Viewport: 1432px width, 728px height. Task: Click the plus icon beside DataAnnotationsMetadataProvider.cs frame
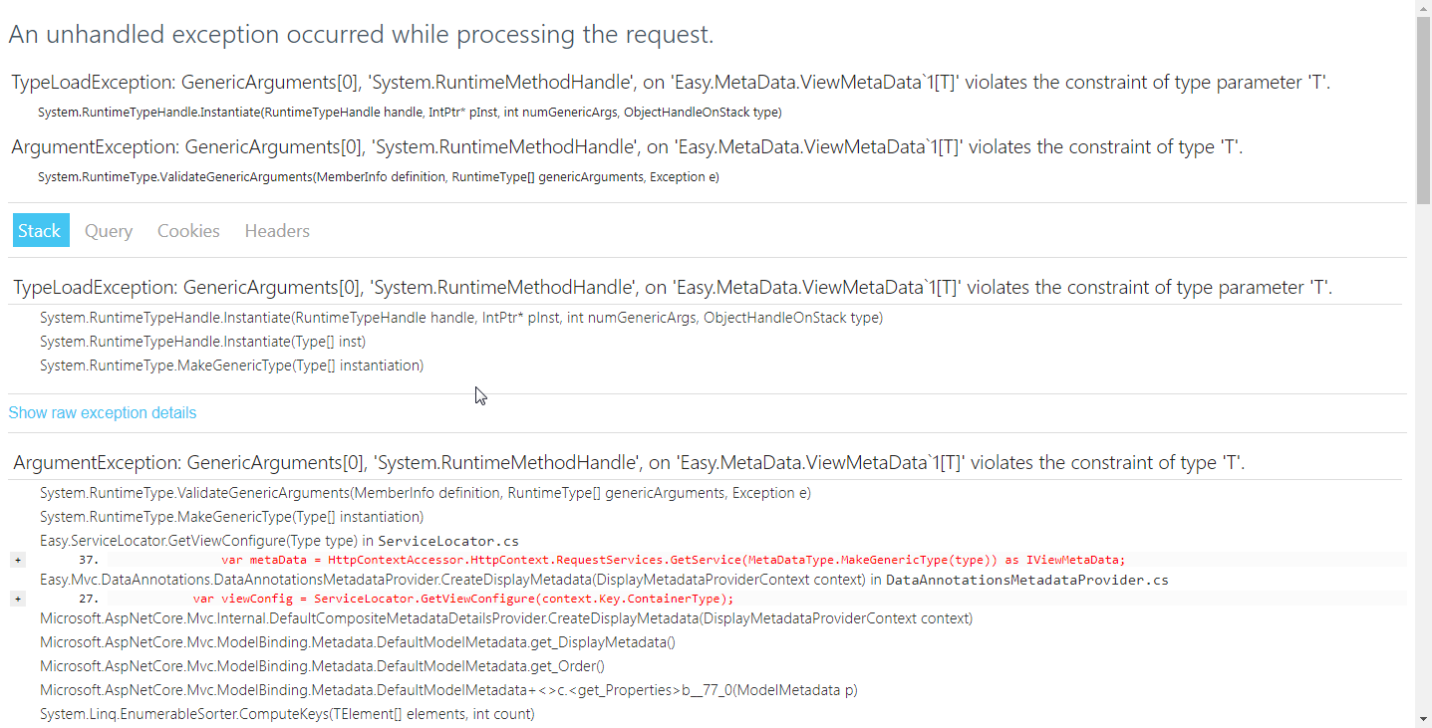pyautogui.click(x=17, y=598)
